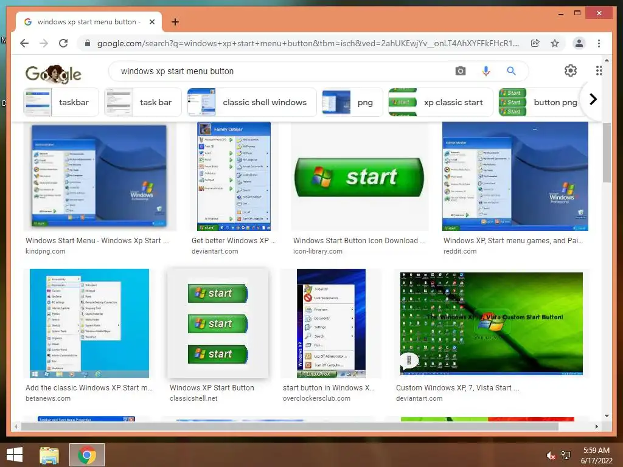This screenshot has height=467, width=623.
Task: Click the browser forward arrow
Action: (44, 43)
